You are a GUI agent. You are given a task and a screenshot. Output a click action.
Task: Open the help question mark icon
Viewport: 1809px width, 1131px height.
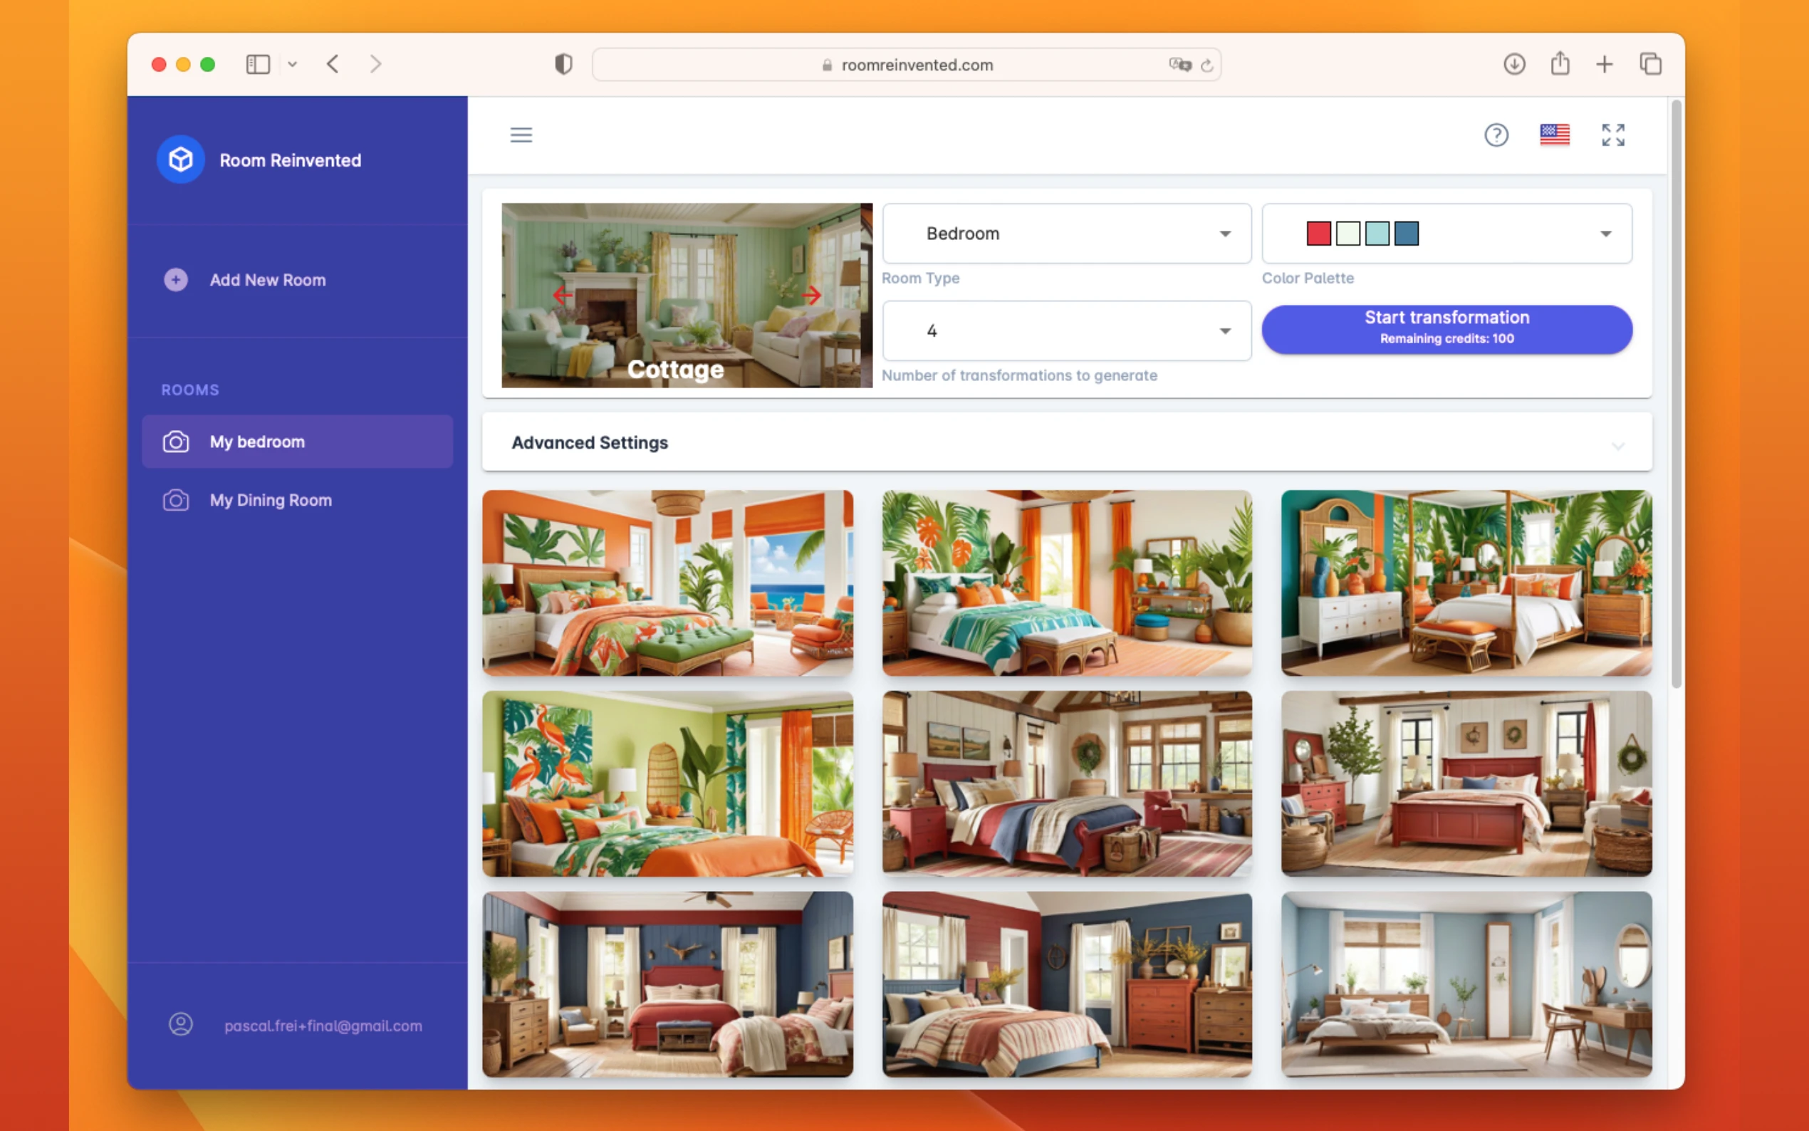1496,135
